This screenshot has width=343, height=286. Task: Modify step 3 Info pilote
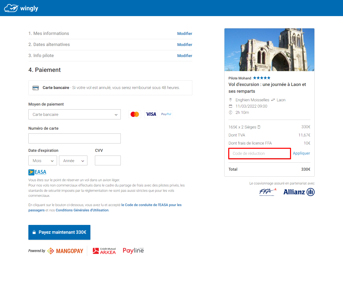(185, 56)
